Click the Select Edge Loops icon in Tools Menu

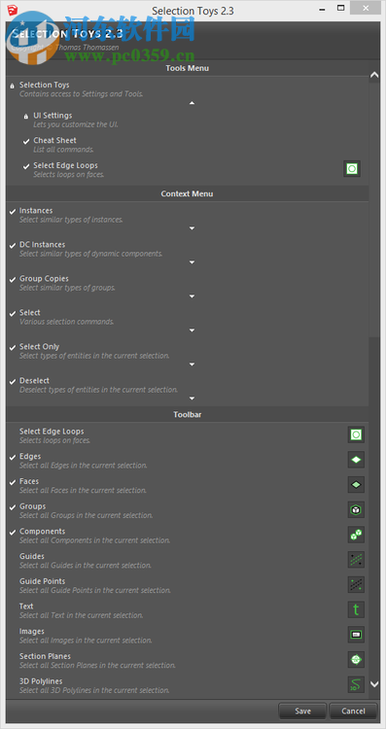[352, 168]
